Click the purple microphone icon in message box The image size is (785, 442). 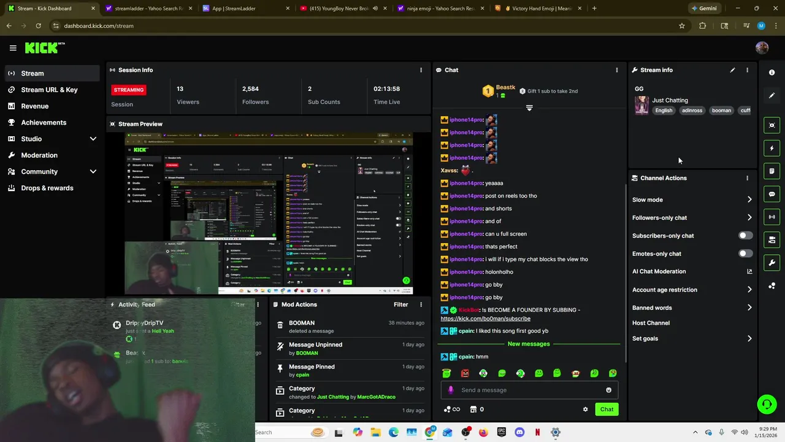[451, 390]
